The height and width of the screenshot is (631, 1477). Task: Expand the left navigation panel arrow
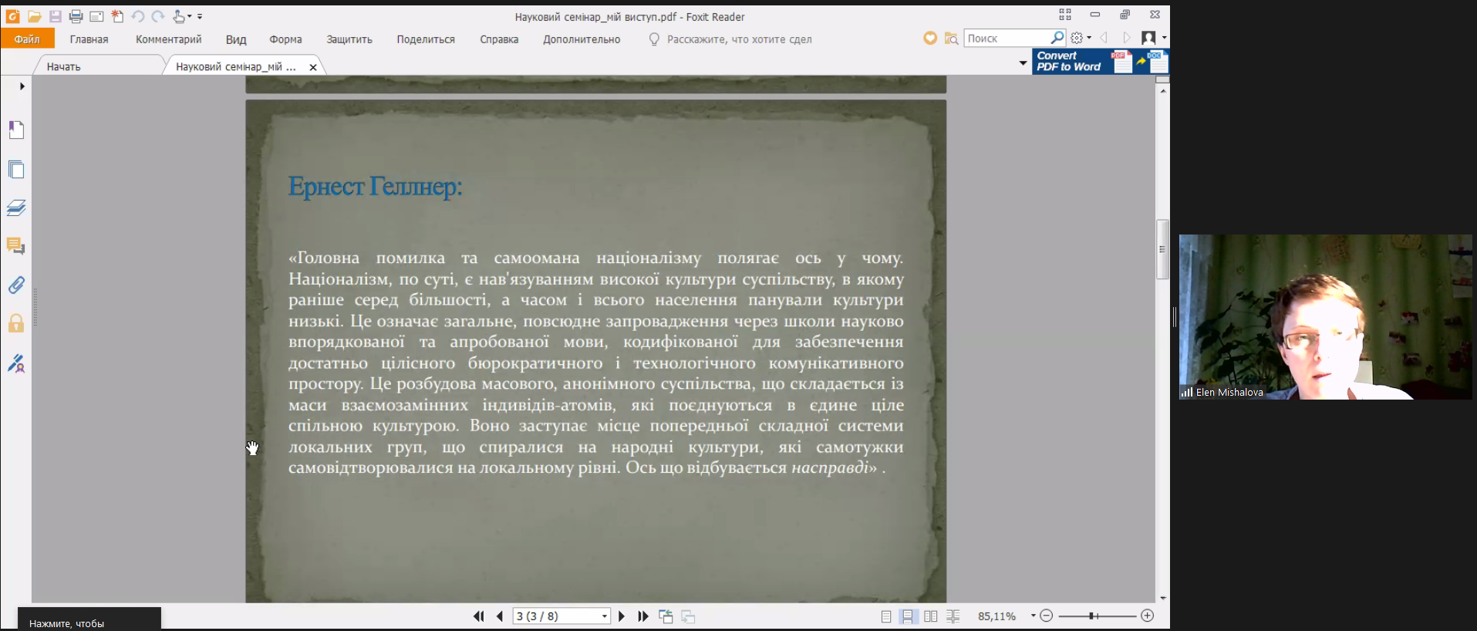(x=22, y=86)
